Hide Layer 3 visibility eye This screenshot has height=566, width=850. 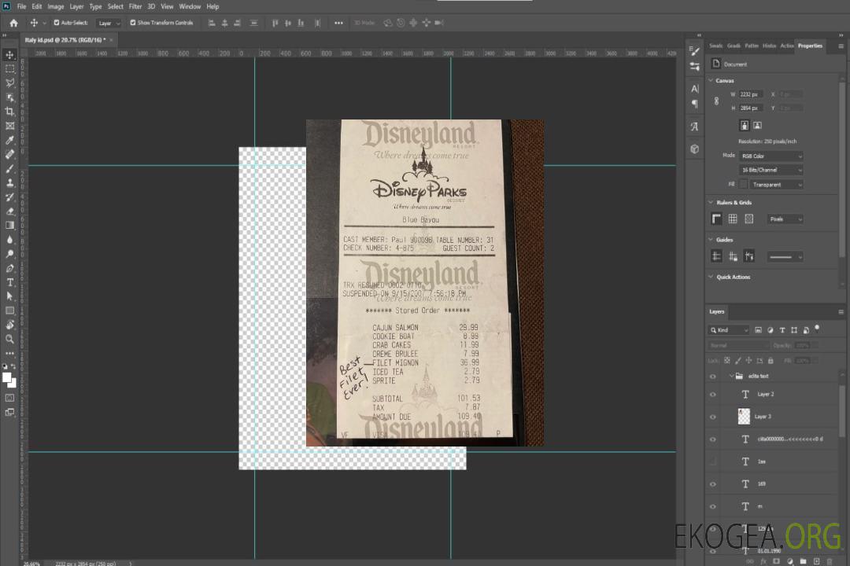coord(713,417)
